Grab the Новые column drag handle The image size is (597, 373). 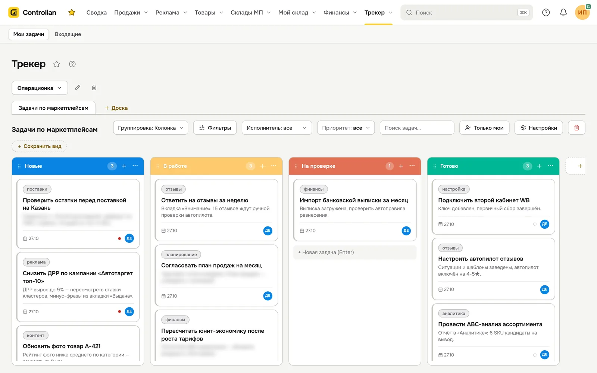pyautogui.click(x=19, y=166)
